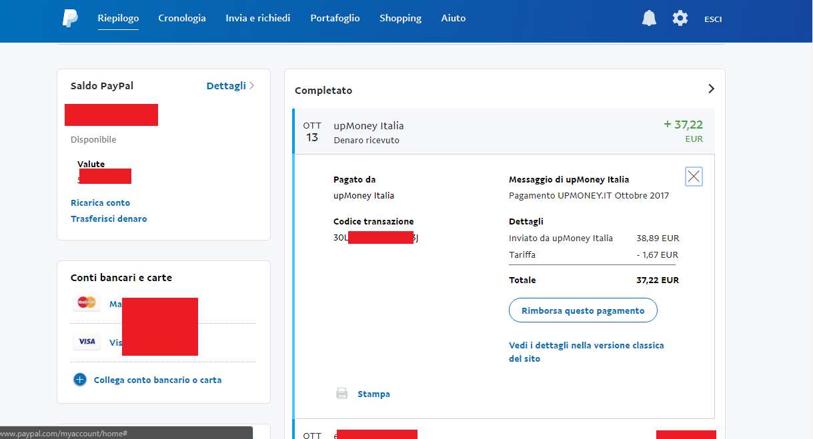Open the notifications bell

point(649,19)
